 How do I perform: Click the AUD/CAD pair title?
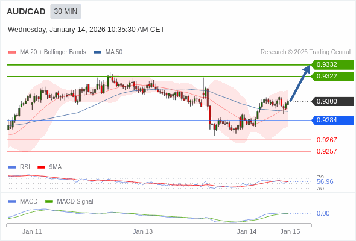click(x=26, y=11)
